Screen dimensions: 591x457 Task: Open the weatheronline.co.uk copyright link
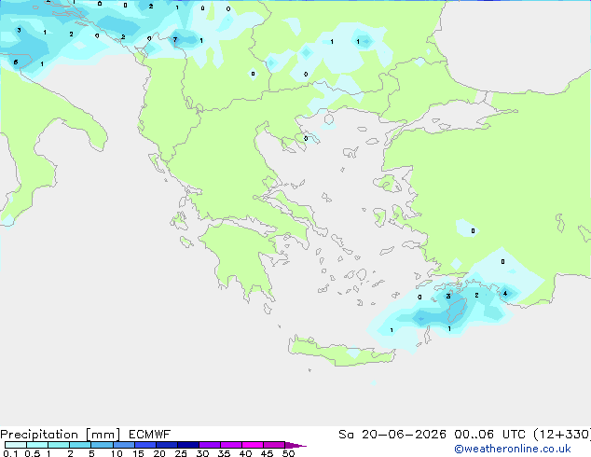513,449
